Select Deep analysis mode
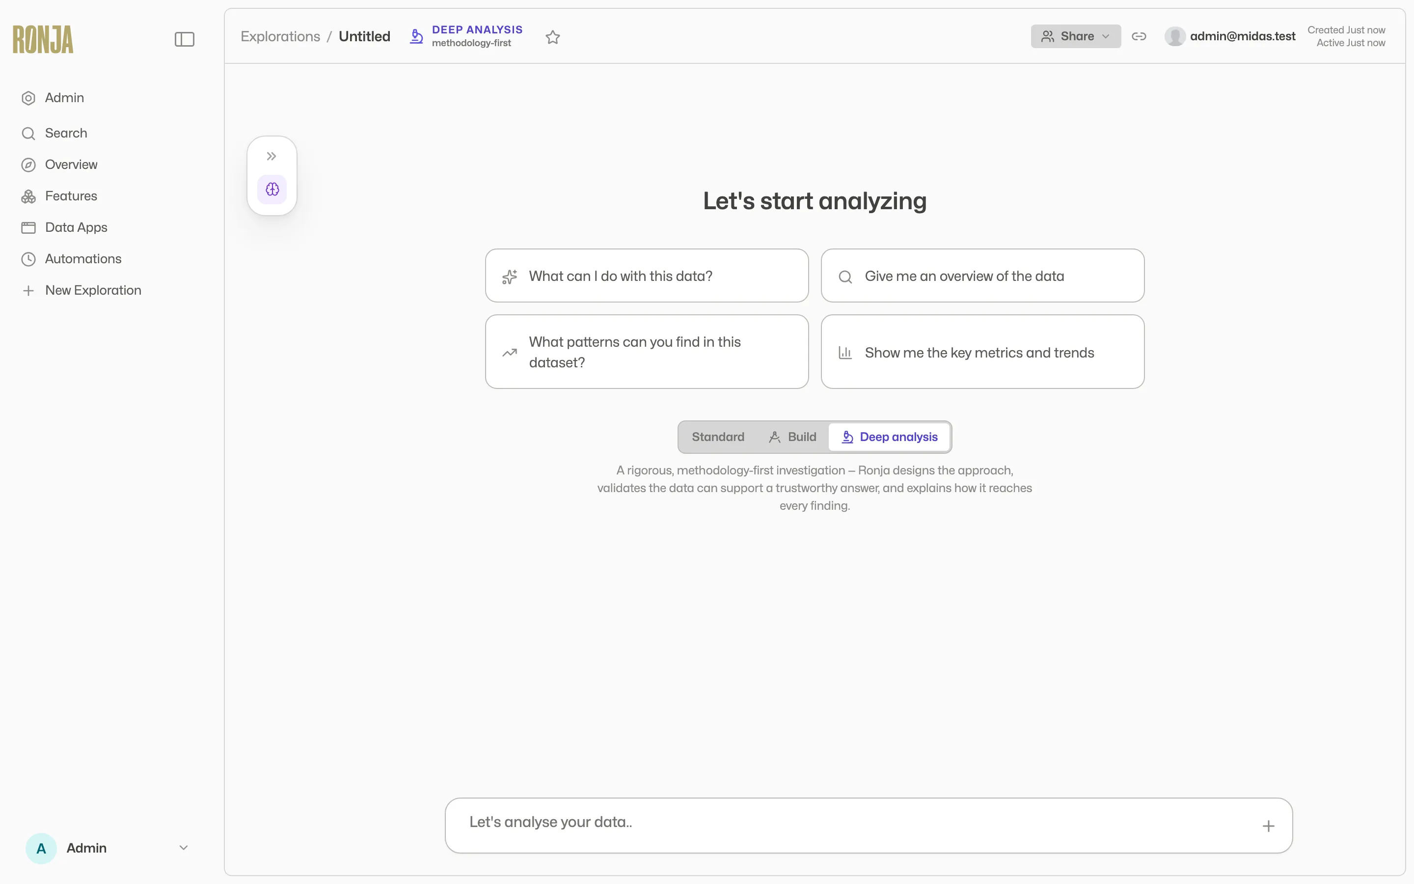The image size is (1414, 884). point(889,437)
